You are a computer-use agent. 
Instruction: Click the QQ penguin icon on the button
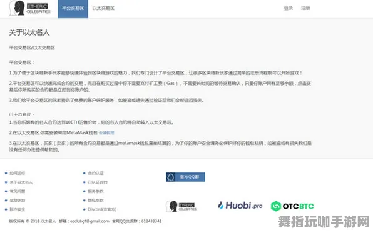pos(171,177)
